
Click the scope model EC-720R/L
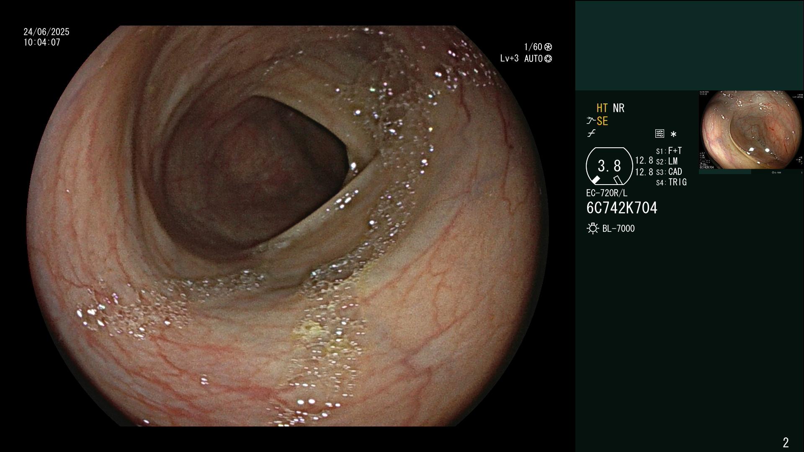[607, 193]
